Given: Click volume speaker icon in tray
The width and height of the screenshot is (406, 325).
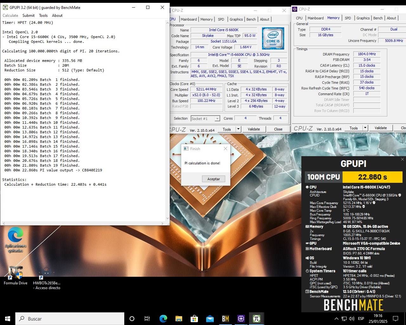Looking at the screenshot, I should coord(351,319).
